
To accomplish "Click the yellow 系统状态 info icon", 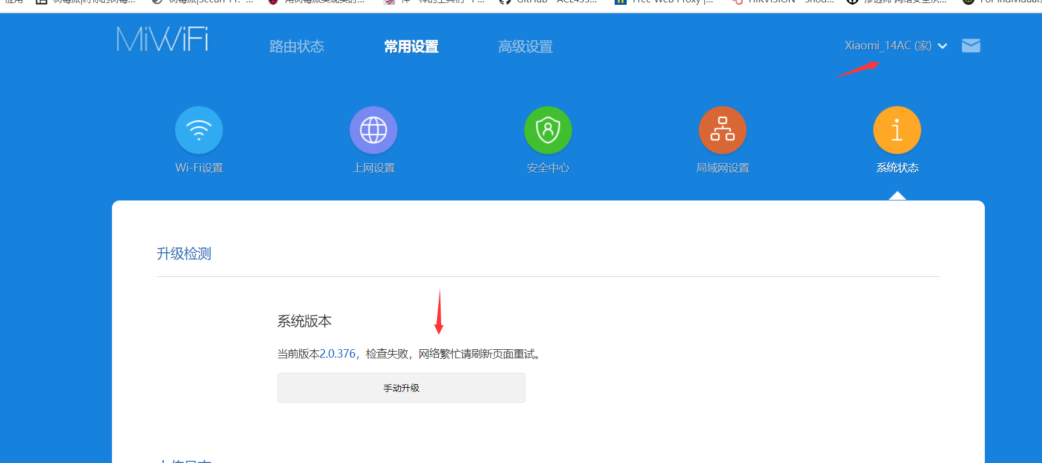I will coord(897,130).
